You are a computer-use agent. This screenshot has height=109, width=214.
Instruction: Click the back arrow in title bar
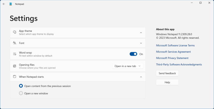4,4
